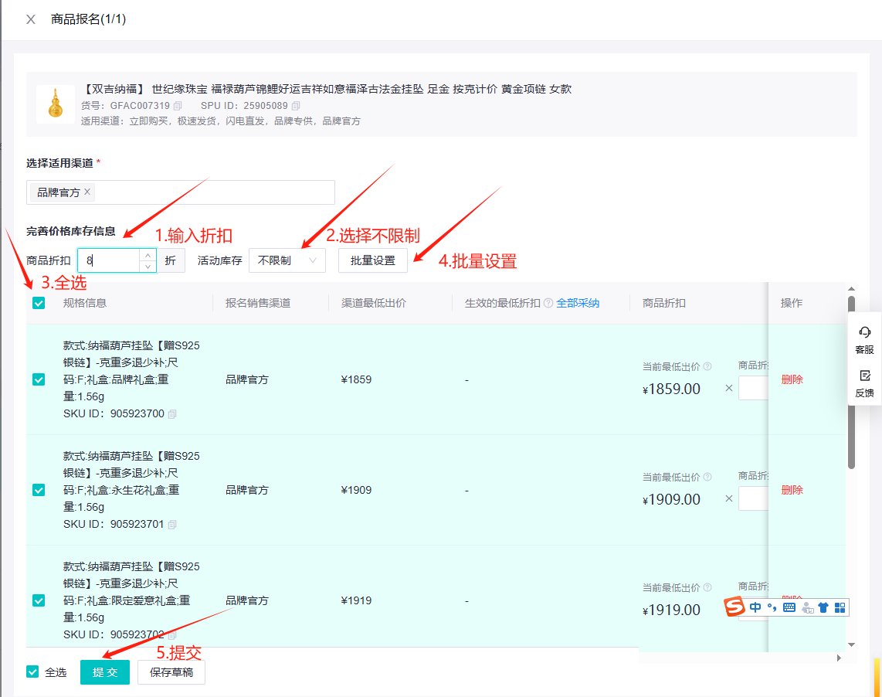Screen dimensions: 882x697
Task: Increase 商品折扣 value with up arrow
Action: pos(148,255)
